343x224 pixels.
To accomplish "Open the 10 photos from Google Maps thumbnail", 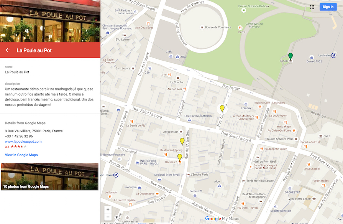I will [50, 177].
